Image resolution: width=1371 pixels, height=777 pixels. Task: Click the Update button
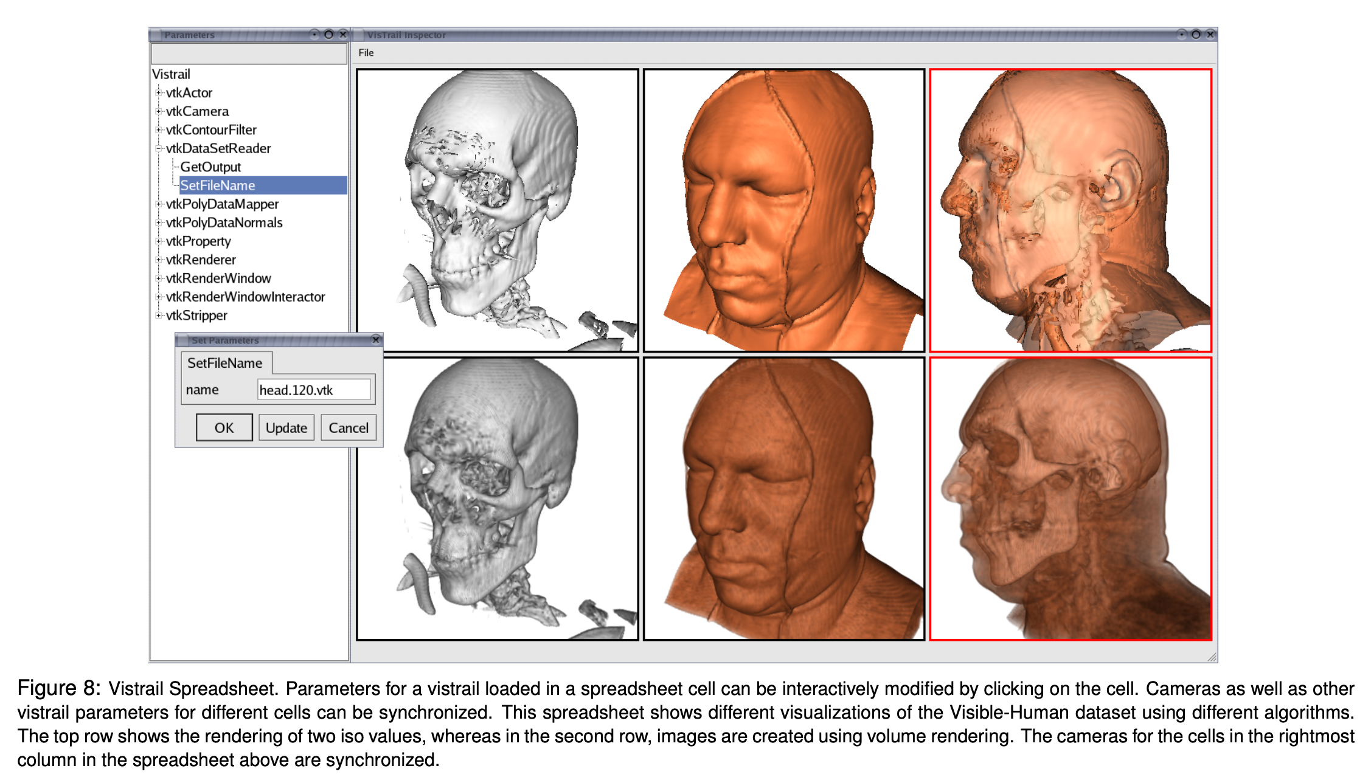[286, 427]
